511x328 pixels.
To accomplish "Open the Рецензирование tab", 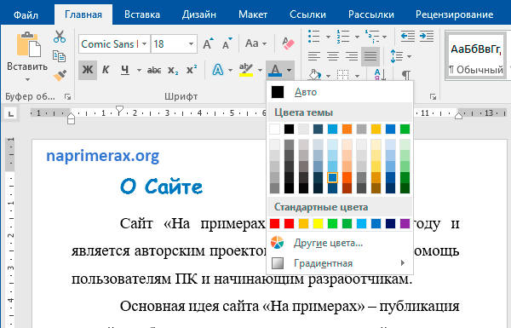I will coord(454,14).
